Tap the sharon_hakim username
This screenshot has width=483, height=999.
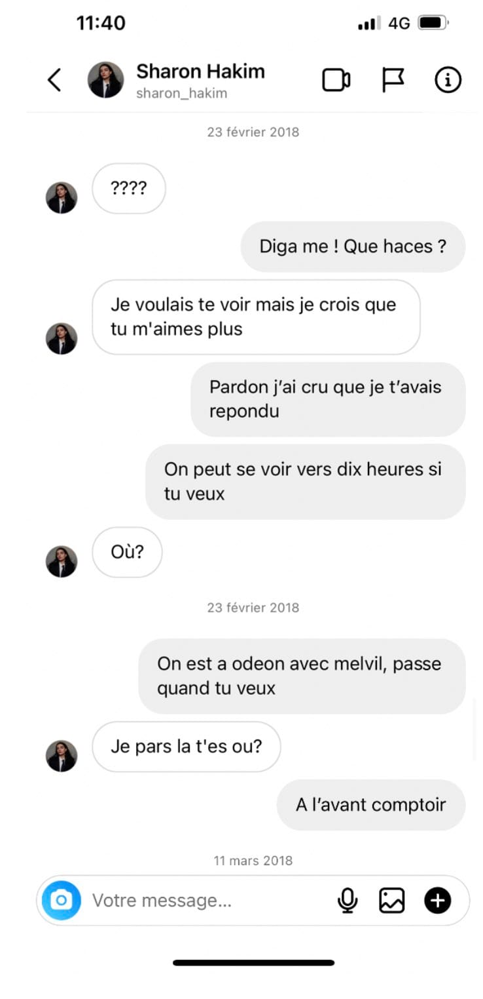(181, 93)
